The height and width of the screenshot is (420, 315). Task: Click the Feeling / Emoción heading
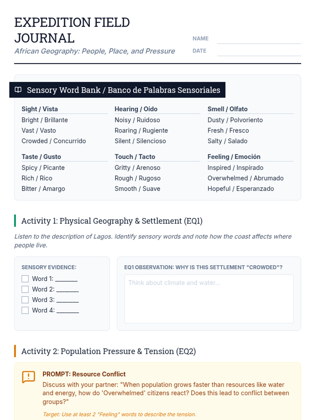point(234,157)
